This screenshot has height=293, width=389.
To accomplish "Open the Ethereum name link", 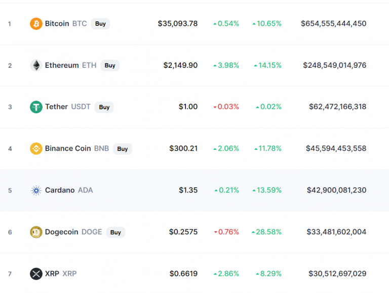I will (62, 65).
